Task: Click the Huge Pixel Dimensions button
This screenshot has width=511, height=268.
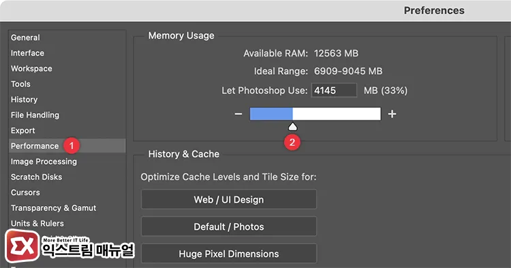Action: (229, 254)
